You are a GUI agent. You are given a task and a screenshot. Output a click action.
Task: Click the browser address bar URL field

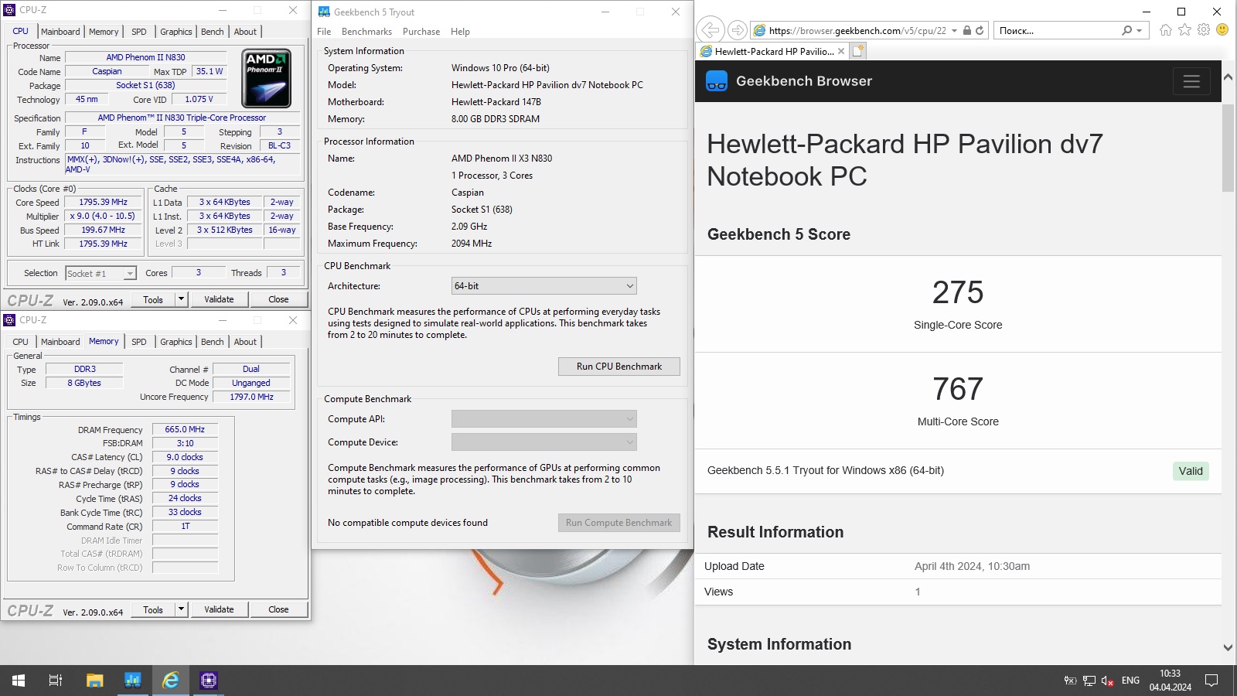point(857,30)
